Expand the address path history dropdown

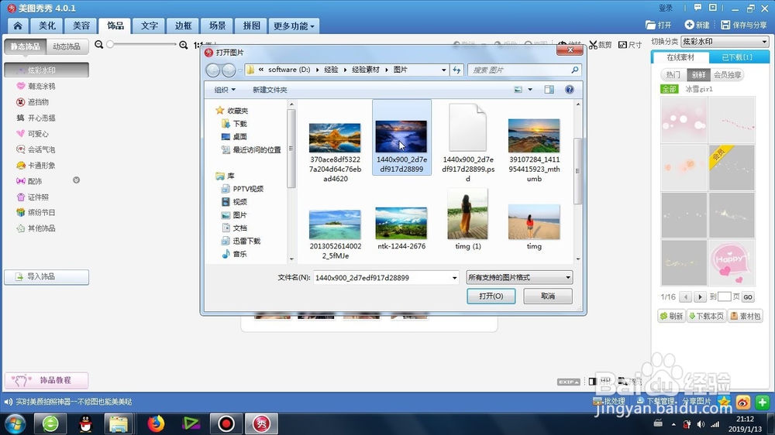tap(443, 70)
